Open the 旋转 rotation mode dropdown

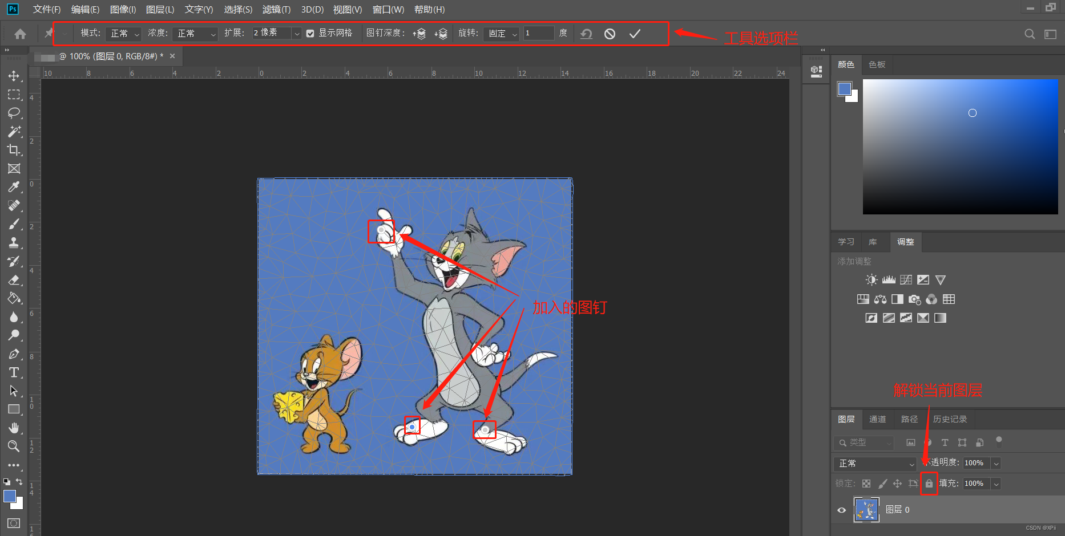(501, 34)
